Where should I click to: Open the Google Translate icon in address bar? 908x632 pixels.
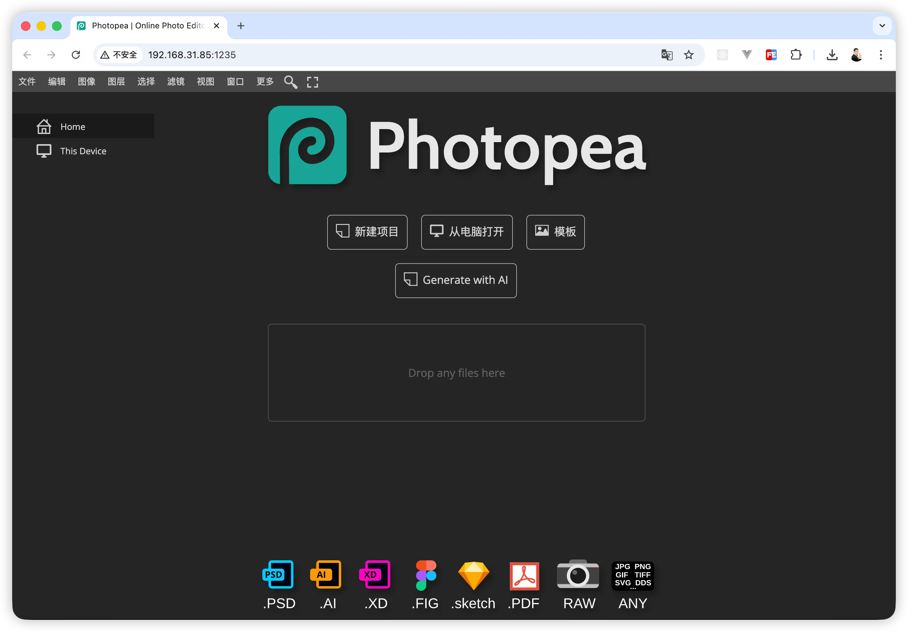pos(667,54)
